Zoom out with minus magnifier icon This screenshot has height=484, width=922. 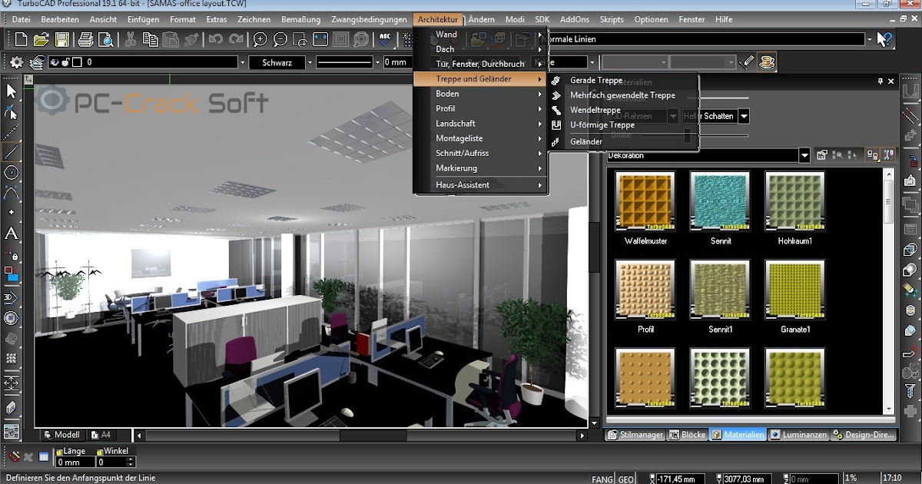[x=280, y=39]
